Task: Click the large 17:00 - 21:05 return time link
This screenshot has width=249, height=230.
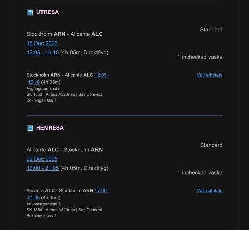Action: click(x=43, y=168)
